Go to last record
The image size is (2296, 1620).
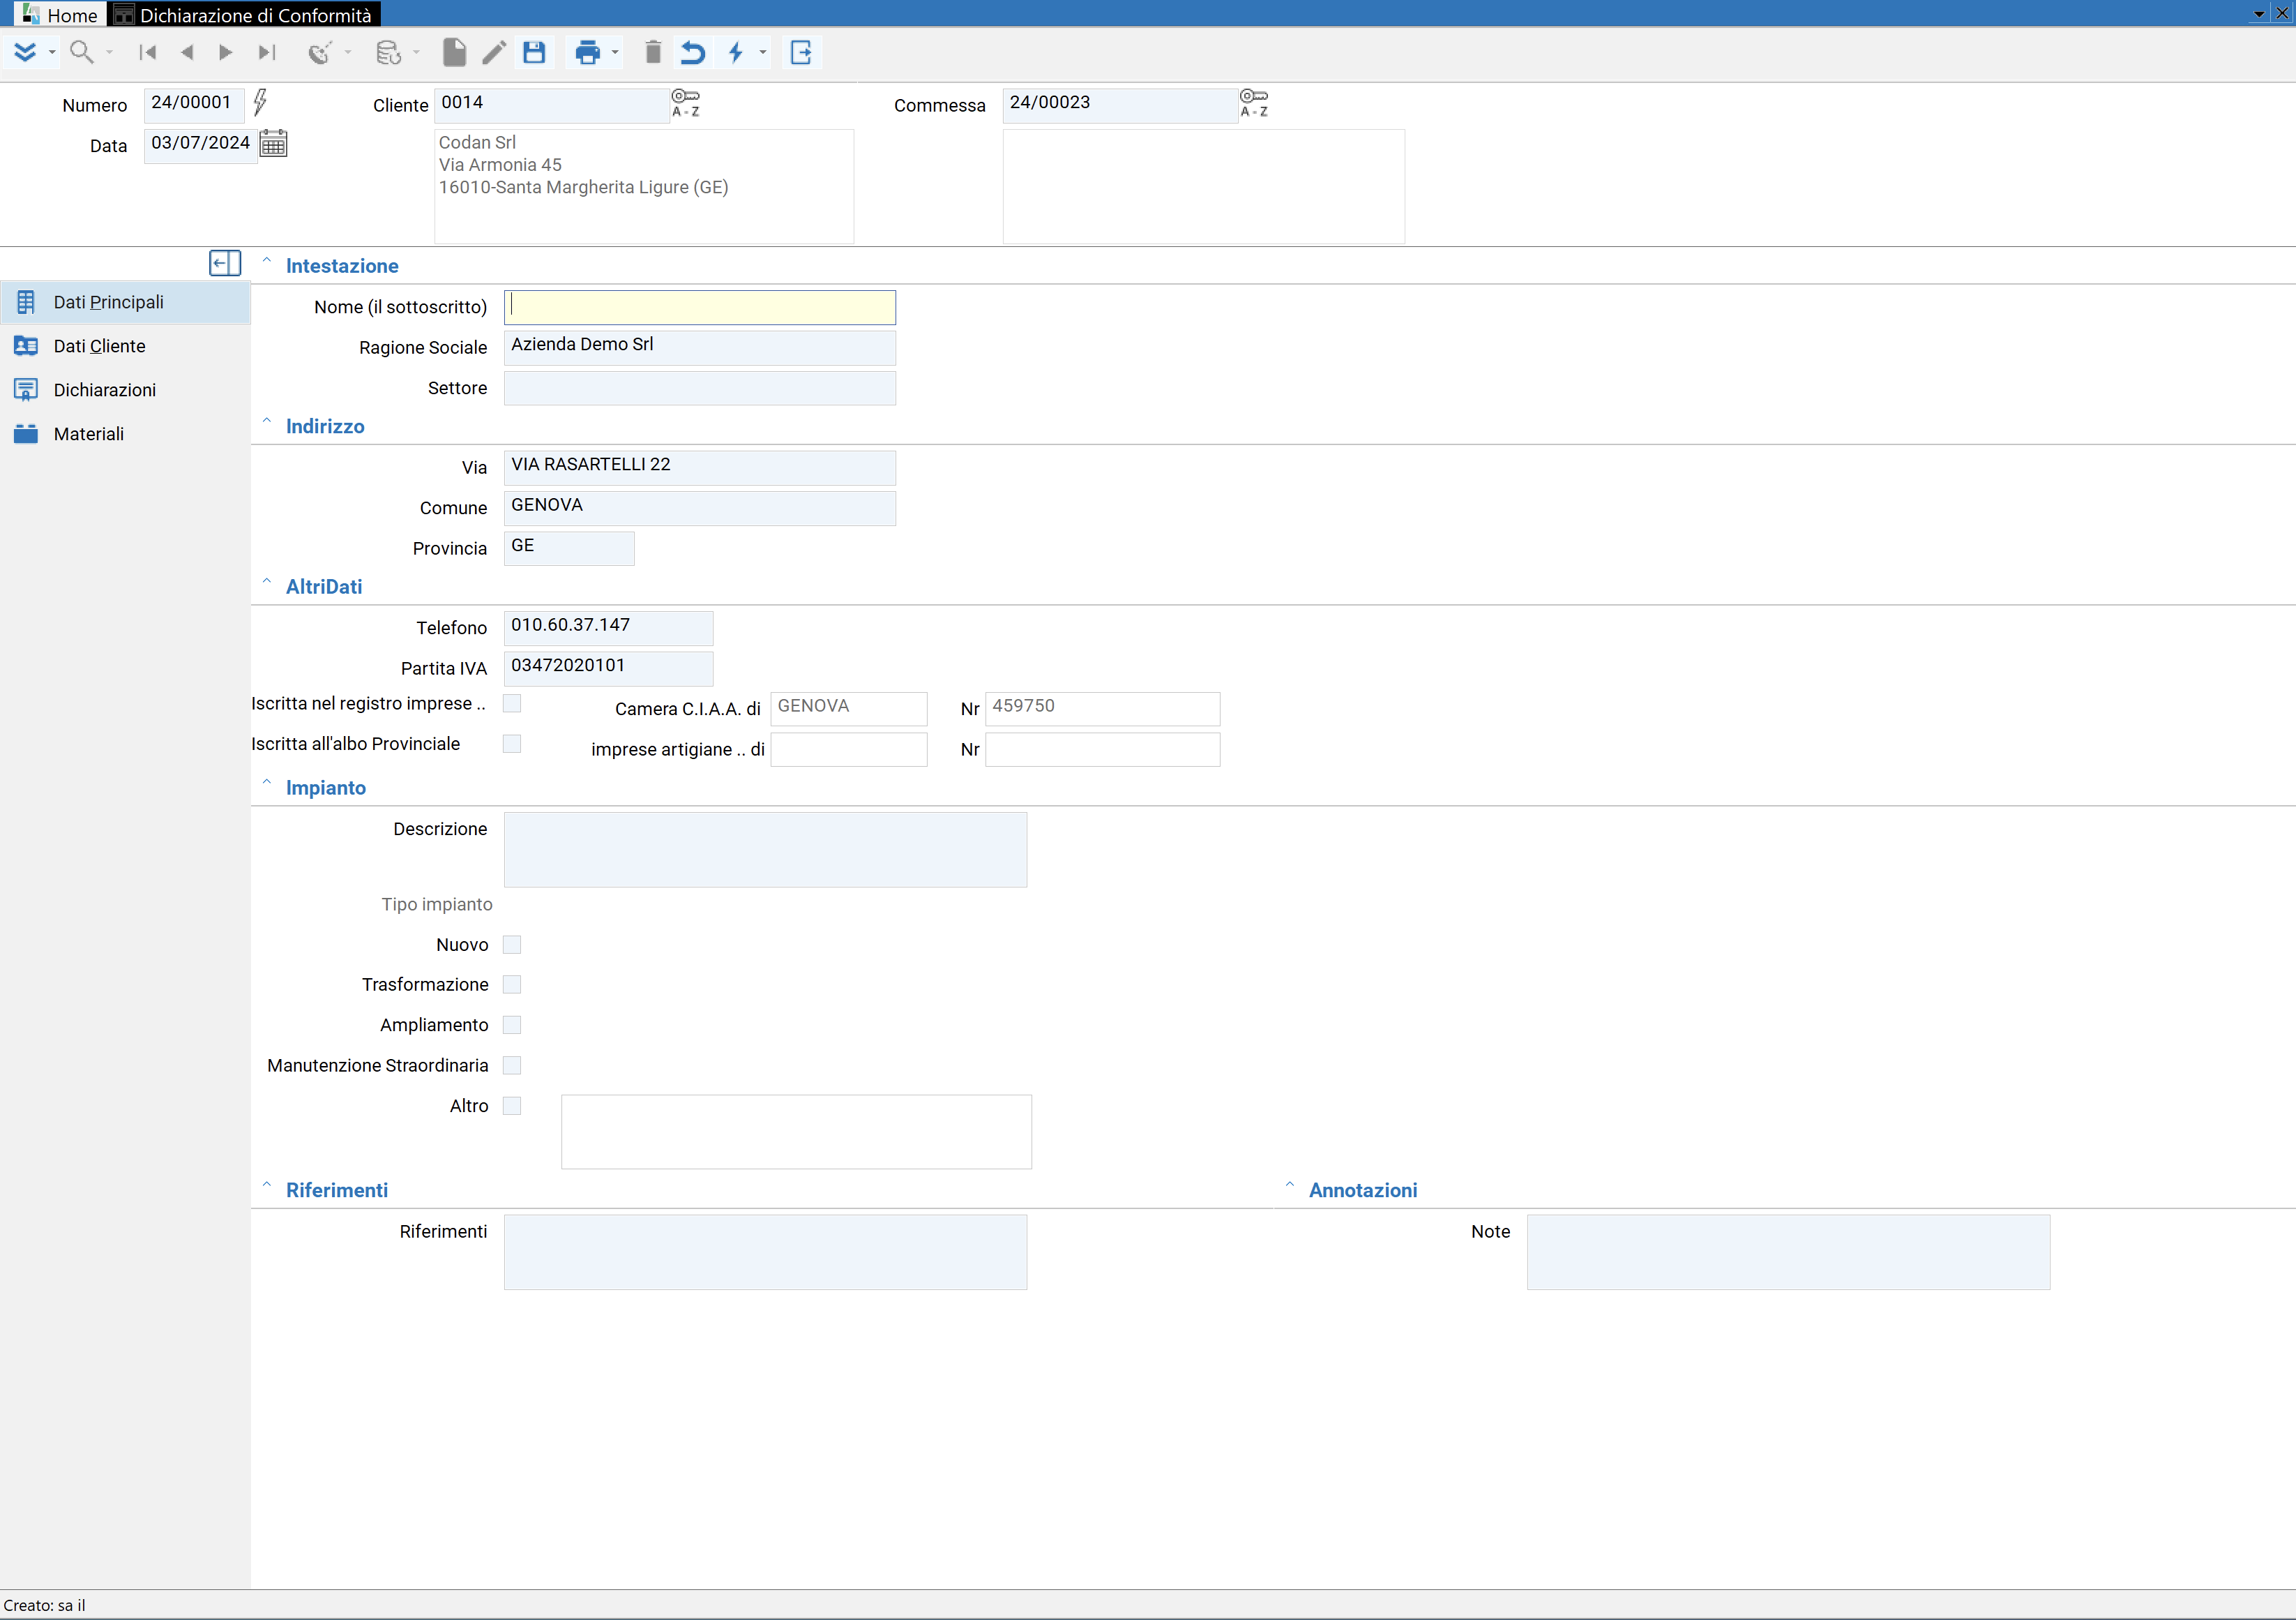click(x=266, y=52)
